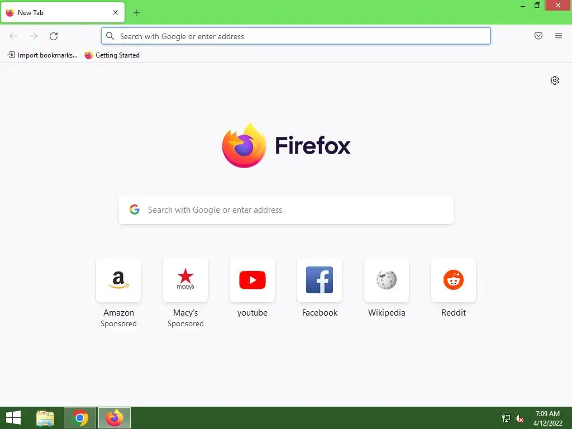
Task: Open the Windows Start menu
Action: tap(13, 418)
